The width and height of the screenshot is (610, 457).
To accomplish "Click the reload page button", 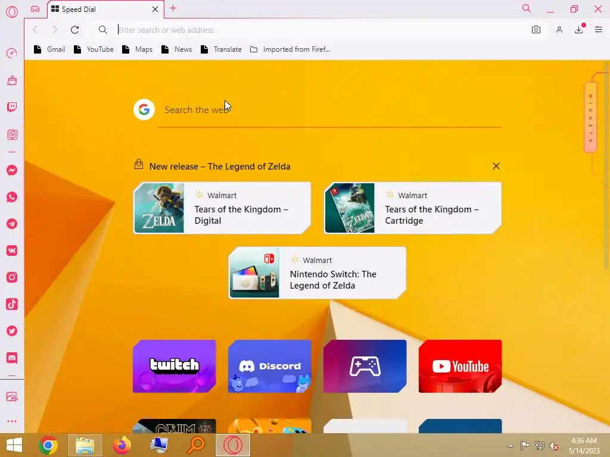I will point(74,30).
